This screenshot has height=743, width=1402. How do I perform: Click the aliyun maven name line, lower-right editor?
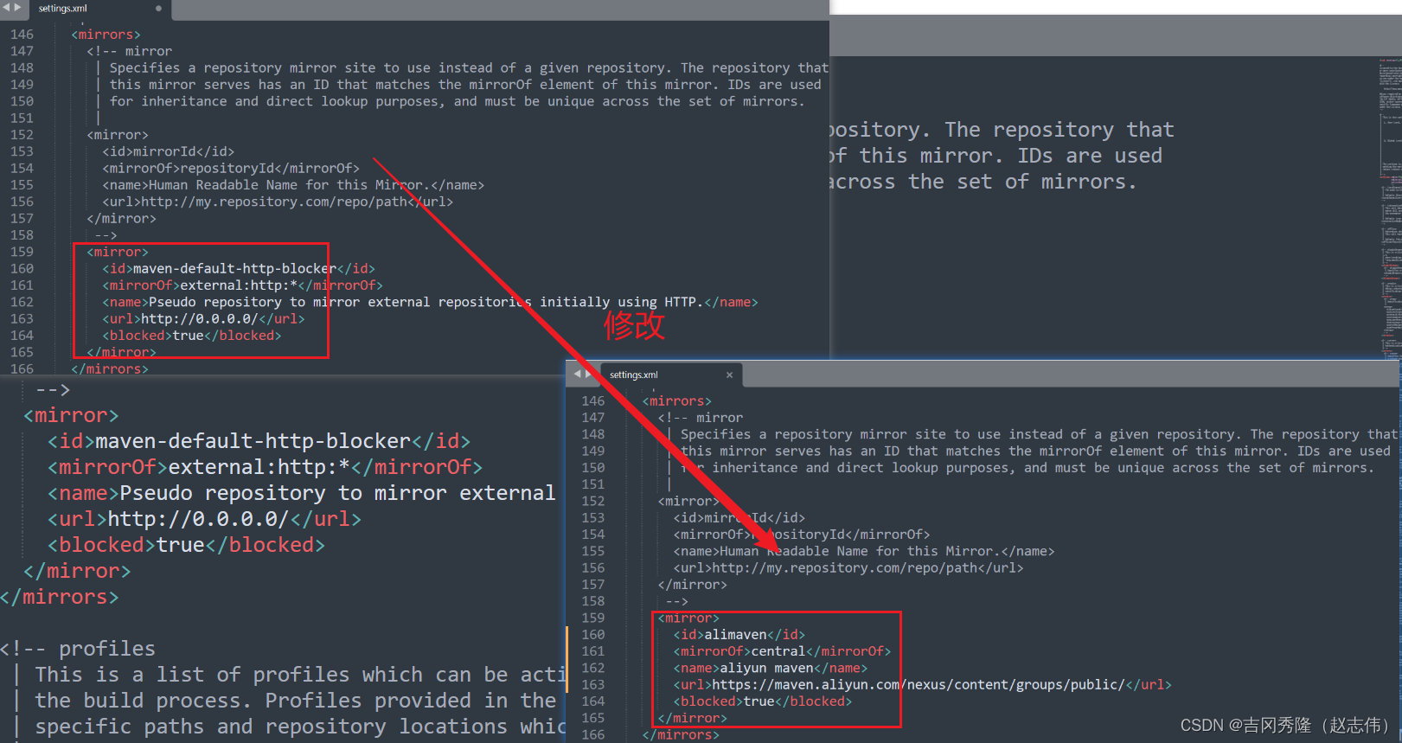tap(771, 668)
